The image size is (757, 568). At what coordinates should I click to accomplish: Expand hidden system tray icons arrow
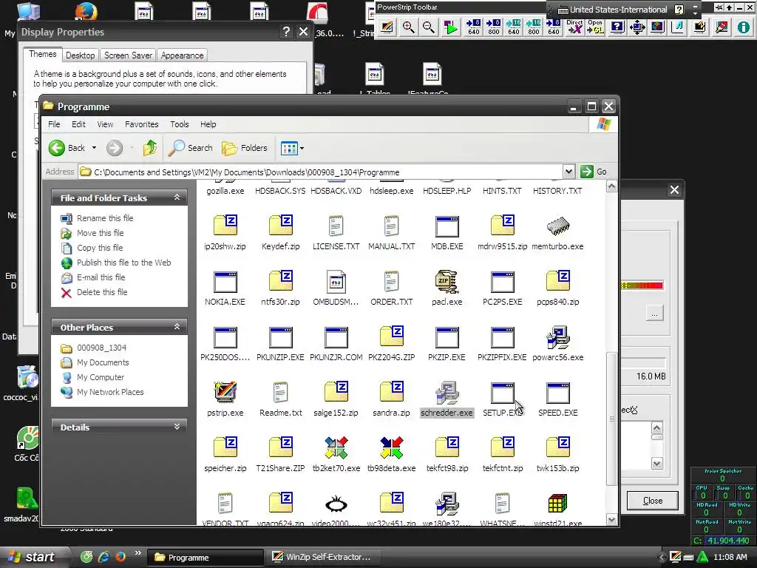662,557
